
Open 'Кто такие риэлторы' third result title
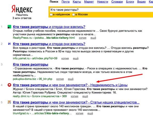30,64
